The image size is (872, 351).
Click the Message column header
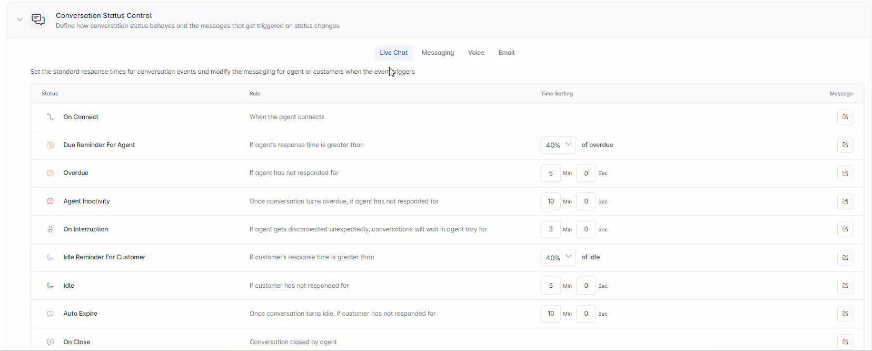pyautogui.click(x=841, y=94)
